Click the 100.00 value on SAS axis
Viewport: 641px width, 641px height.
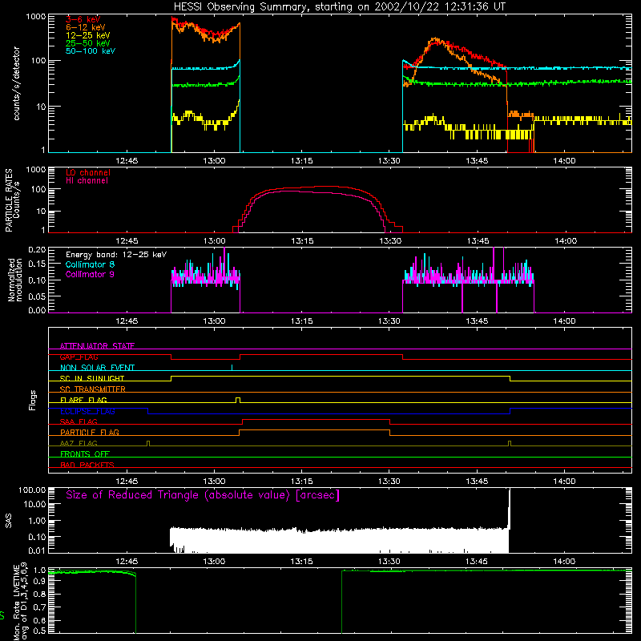pyautogui.click(x=32, y=490)
